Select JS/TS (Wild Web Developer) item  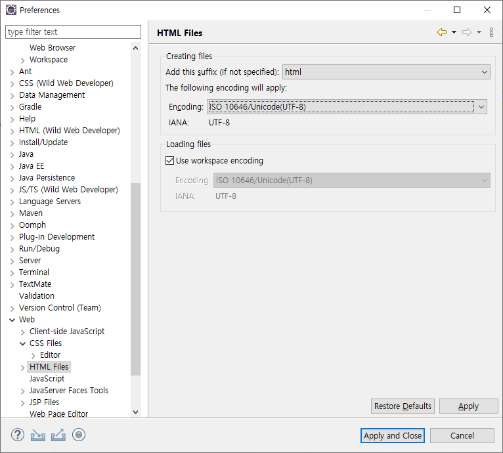pos(68,190)
